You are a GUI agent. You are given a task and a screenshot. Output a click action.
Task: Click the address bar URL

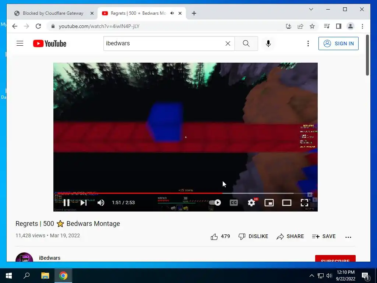tap(99, 26)
